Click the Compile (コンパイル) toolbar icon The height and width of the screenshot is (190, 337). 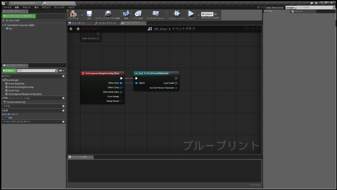pyautogui.click(x=73, y=14)
